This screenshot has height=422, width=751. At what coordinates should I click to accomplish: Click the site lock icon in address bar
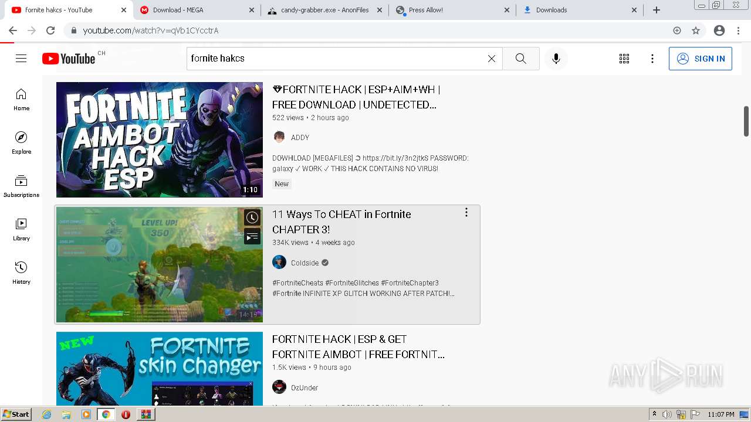(73, 30)
